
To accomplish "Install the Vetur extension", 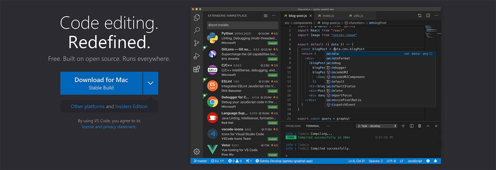I will coord(273,155).
